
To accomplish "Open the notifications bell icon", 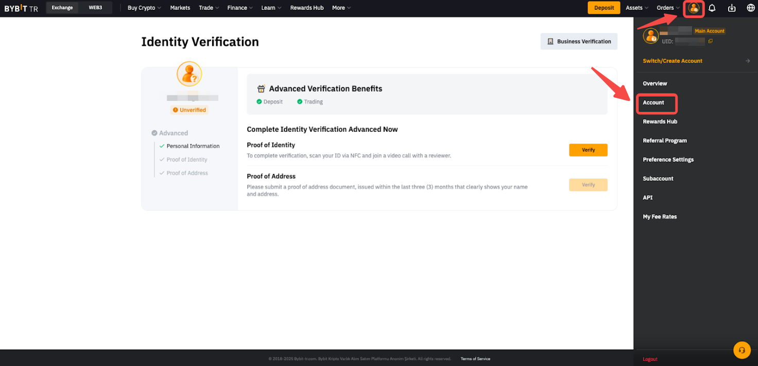I will (x=712, y=8).
